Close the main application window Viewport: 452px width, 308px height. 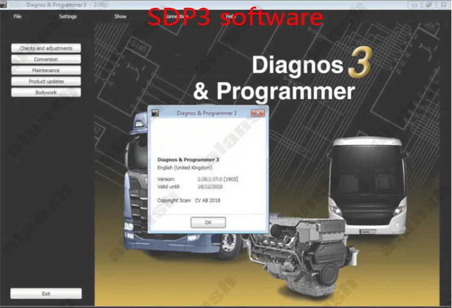pyautogui.click(x=444, y=4)
